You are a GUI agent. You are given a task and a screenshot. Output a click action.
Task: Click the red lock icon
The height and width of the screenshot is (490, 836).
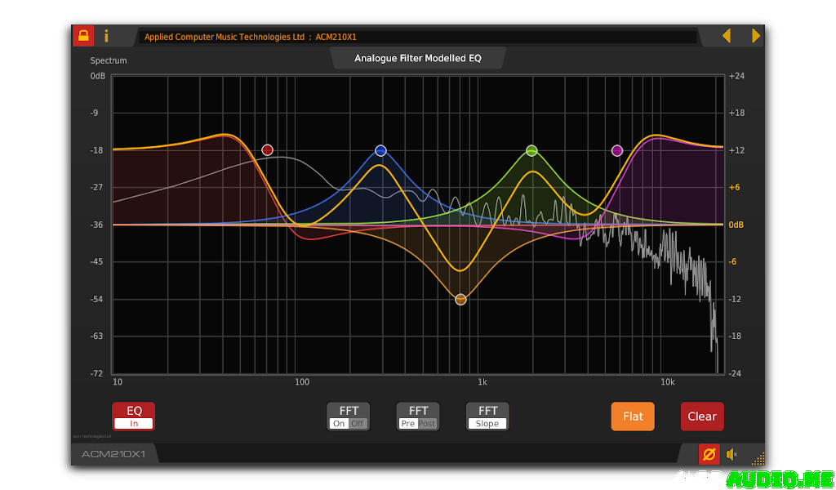tap(83, 36)
